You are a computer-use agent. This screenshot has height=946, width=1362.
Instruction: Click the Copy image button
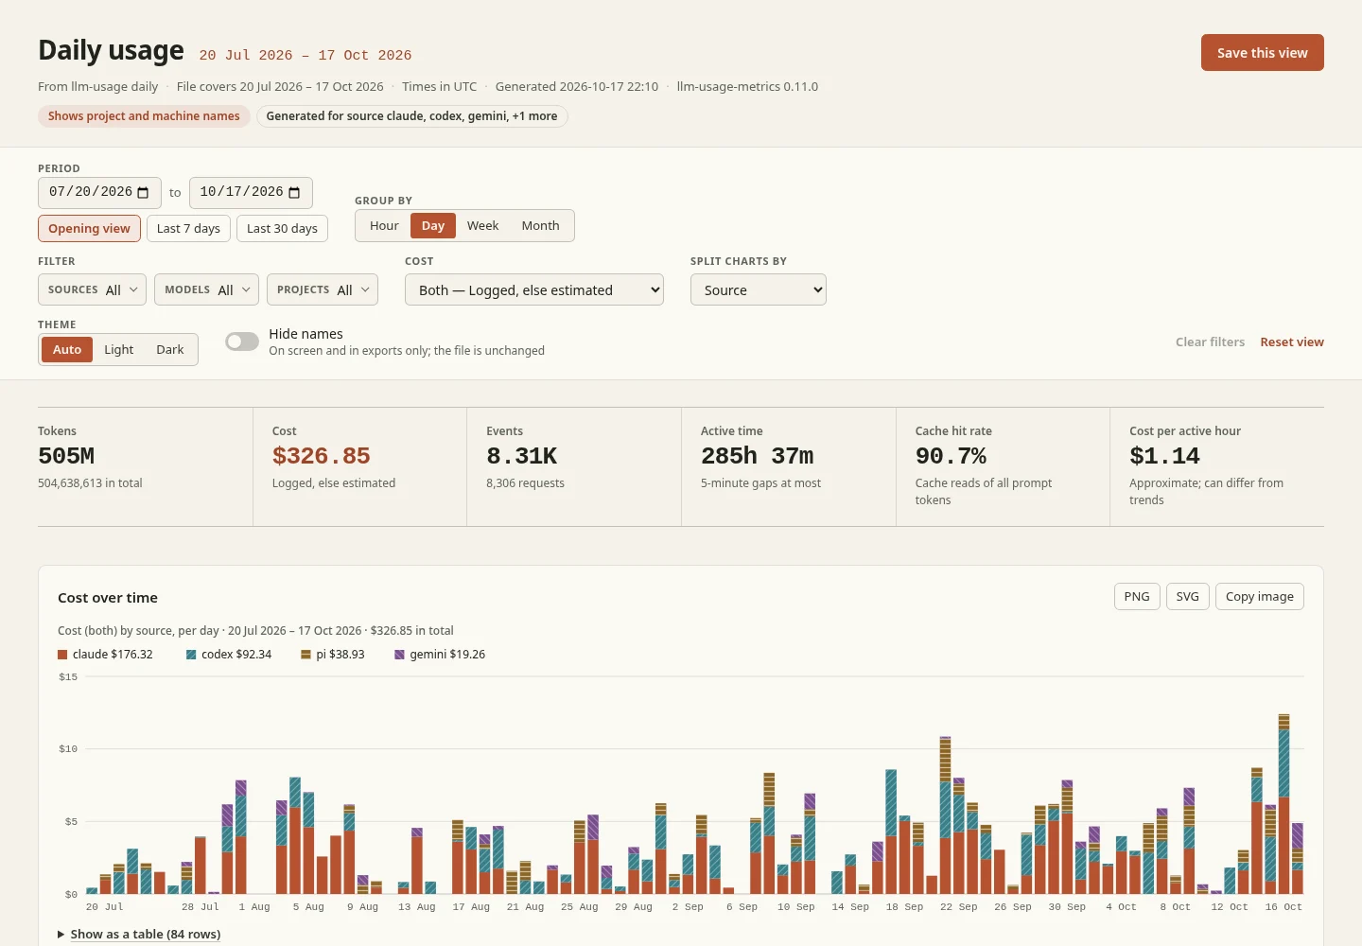pyautogui.click(x=1260, y=596)
